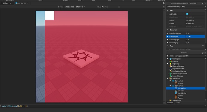Click the UIPadding icon in Explorer tree
Image resolution: width=207 pixels, height=112 pixels.
tap(176, 88)
